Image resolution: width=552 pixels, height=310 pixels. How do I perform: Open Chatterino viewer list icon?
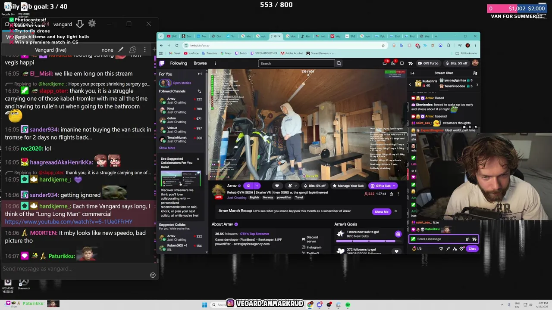click(133, 50)
